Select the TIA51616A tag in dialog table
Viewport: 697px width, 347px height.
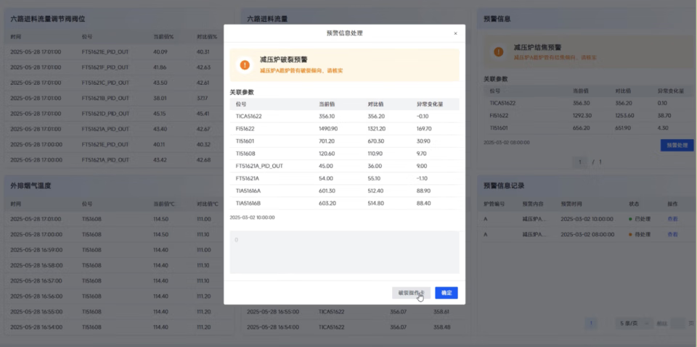[x=248, y=191]
